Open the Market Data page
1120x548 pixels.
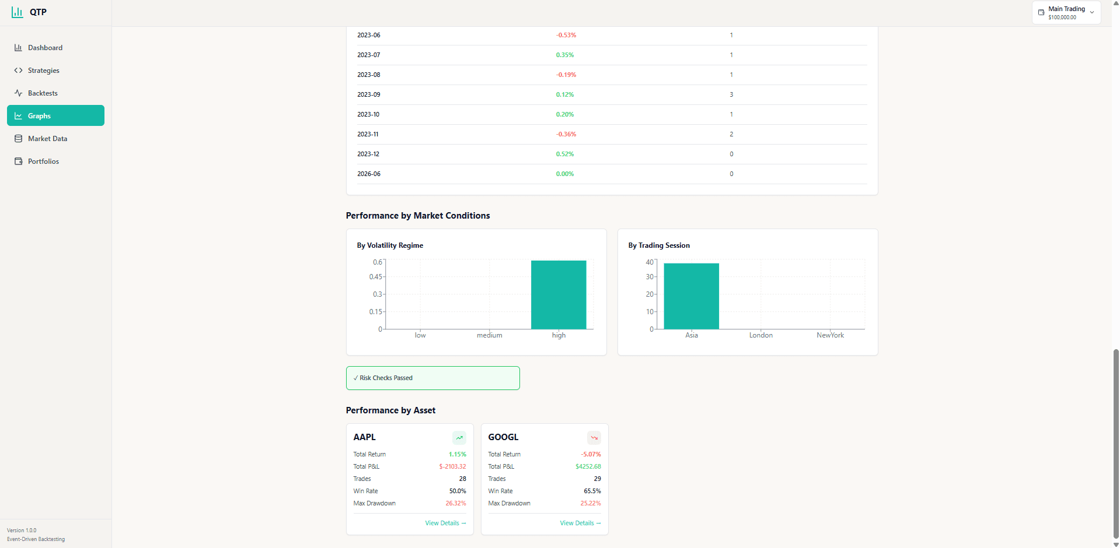coord(55,139)
